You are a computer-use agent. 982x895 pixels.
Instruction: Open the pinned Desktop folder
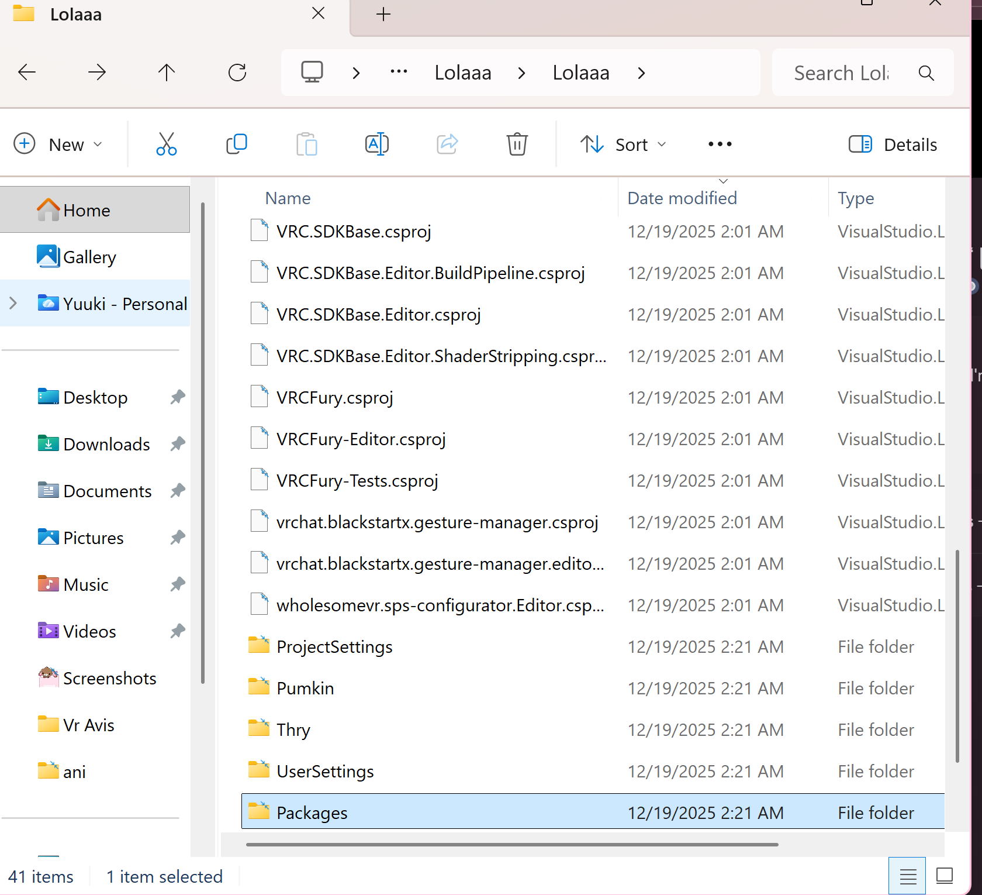(x=95, y=397)
